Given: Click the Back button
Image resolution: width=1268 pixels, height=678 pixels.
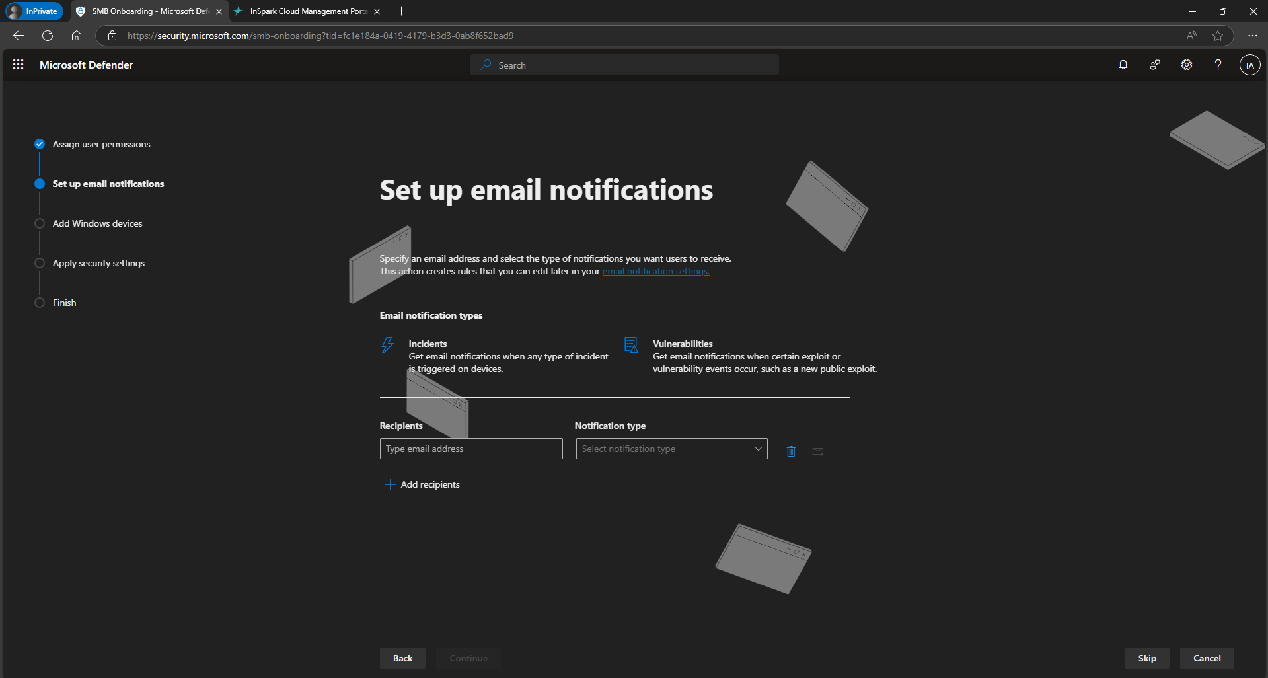Looking at the screenshot, I should click(x=402, y=658).
